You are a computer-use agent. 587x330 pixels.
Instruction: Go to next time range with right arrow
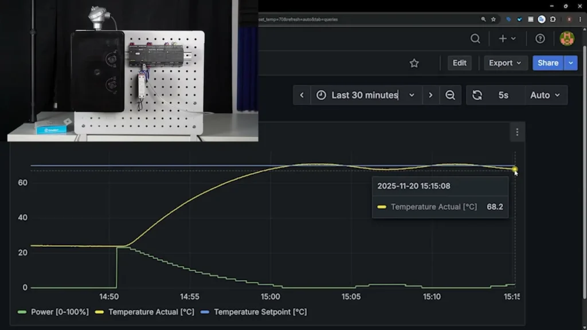click(431, 95)
